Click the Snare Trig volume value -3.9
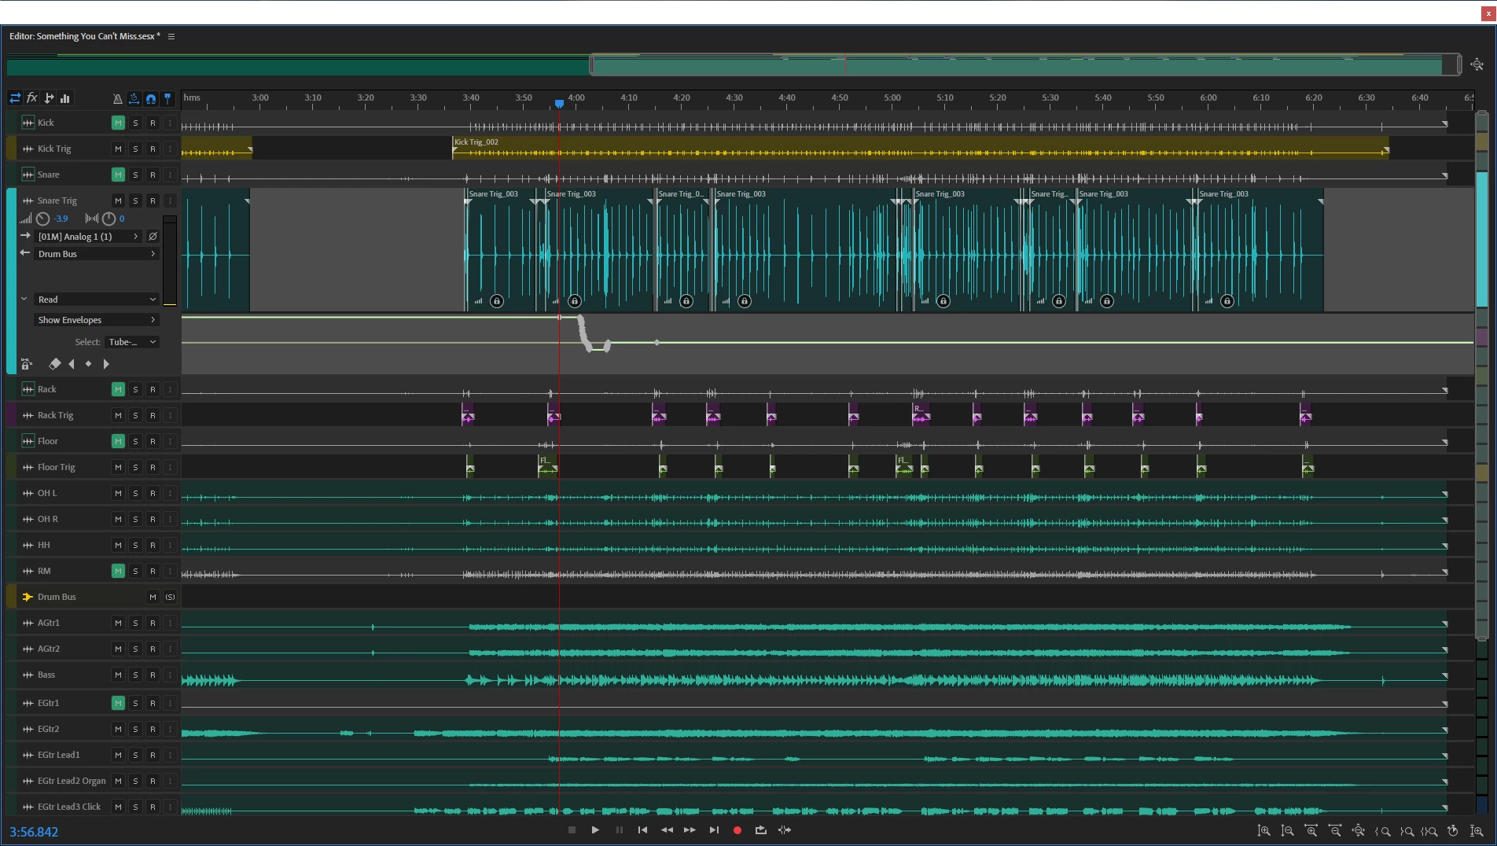Image resolution: width=1497 pixels, height=846 pixels. pos(61,219)
